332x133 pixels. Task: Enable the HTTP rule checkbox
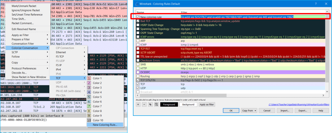138,68
